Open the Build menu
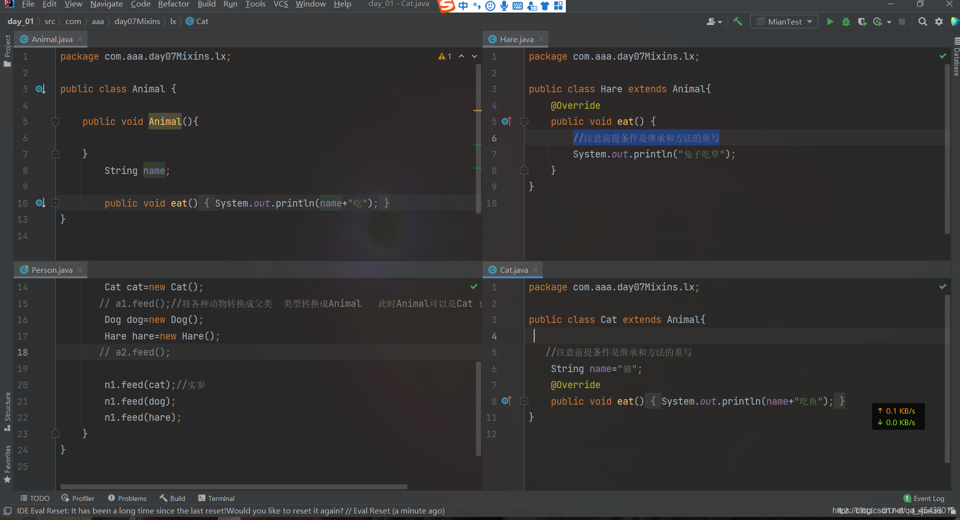Screen dimensions: 960x520 click(206, 4)
